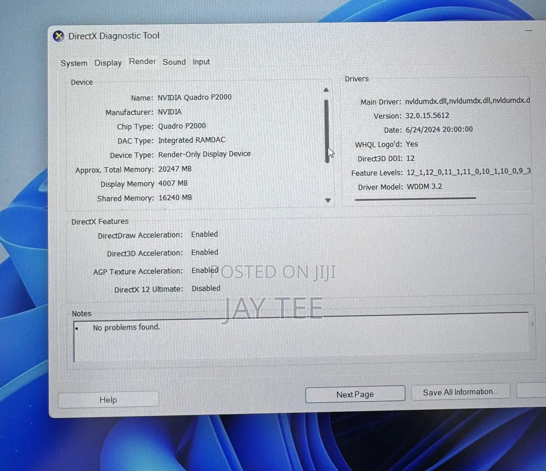Open the Display tab

pyautogui.click(x=108, y=63)
